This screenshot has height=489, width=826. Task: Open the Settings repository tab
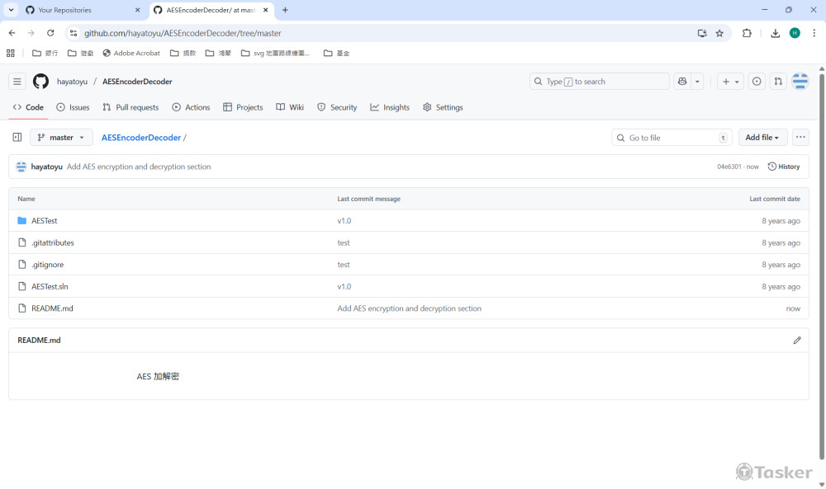point(443,107)
